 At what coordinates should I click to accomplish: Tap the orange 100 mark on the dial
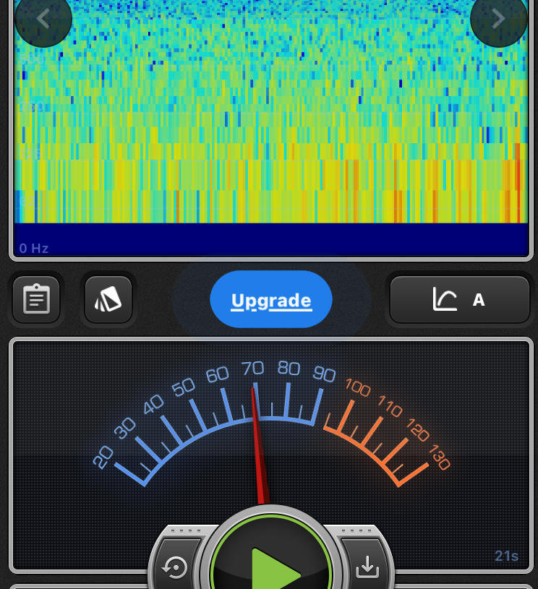click(x=357, y=387)
